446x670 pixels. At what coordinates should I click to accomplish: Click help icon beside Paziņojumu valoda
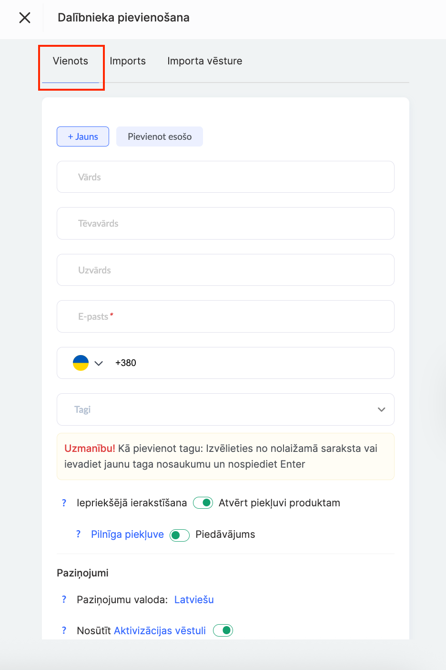click(x=64, y=599)
